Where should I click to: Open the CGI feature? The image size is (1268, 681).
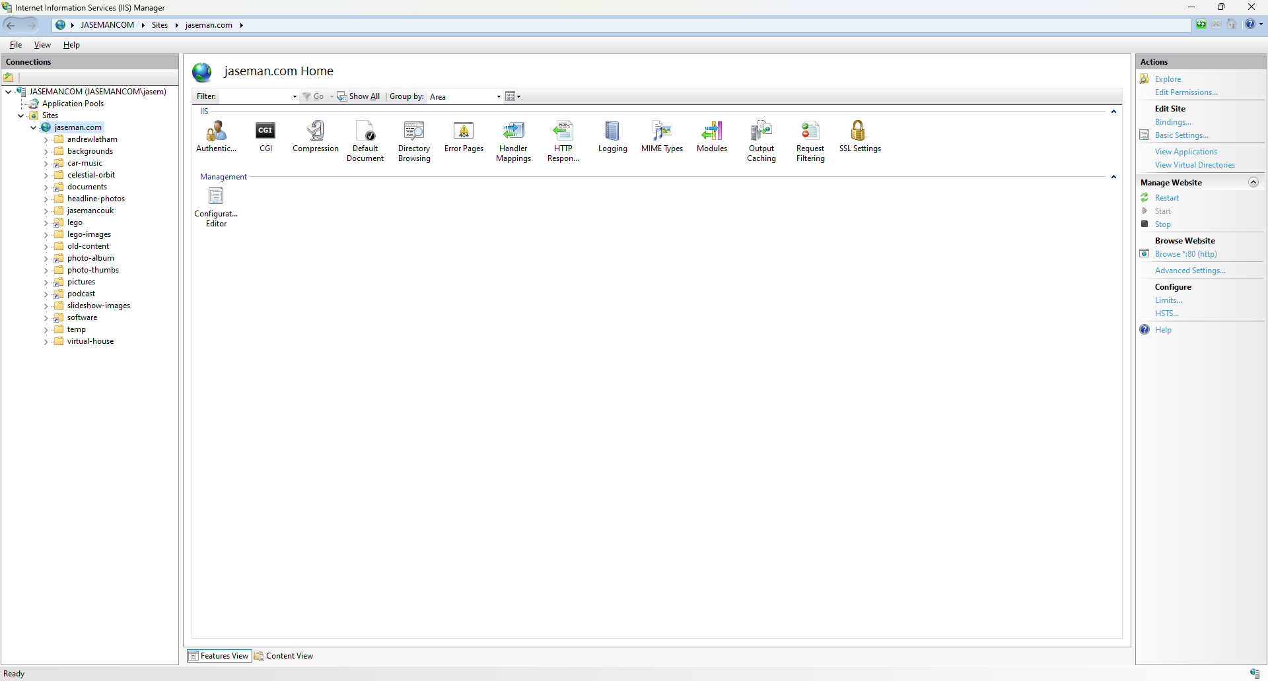click(265, 131)
